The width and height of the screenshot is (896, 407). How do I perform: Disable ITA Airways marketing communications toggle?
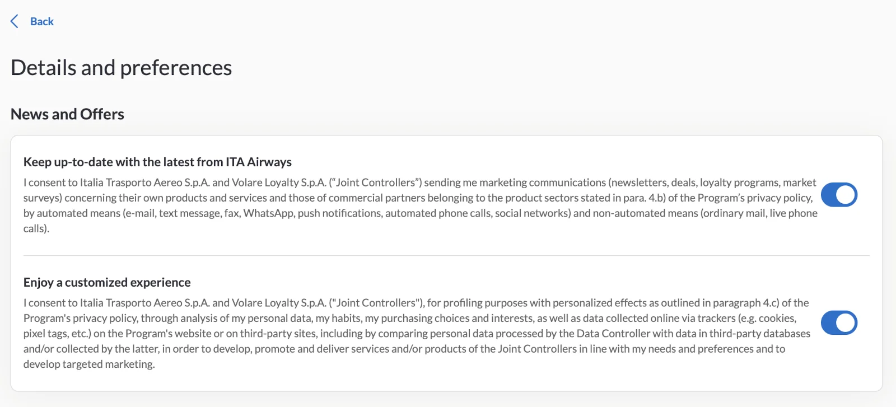click(x=839, y=195)
